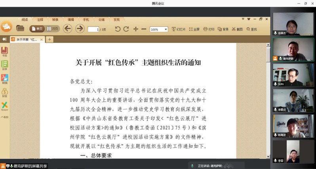Switch to 单页 single page view
Image resolution: width=316 pixels, height=169 pixels.
click(37, 29)
